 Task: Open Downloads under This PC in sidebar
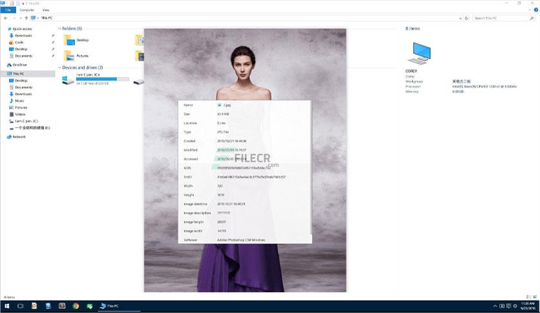(21, 94)
